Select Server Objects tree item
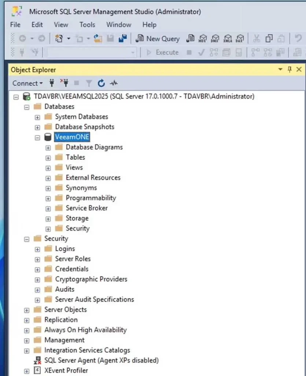 66,309
